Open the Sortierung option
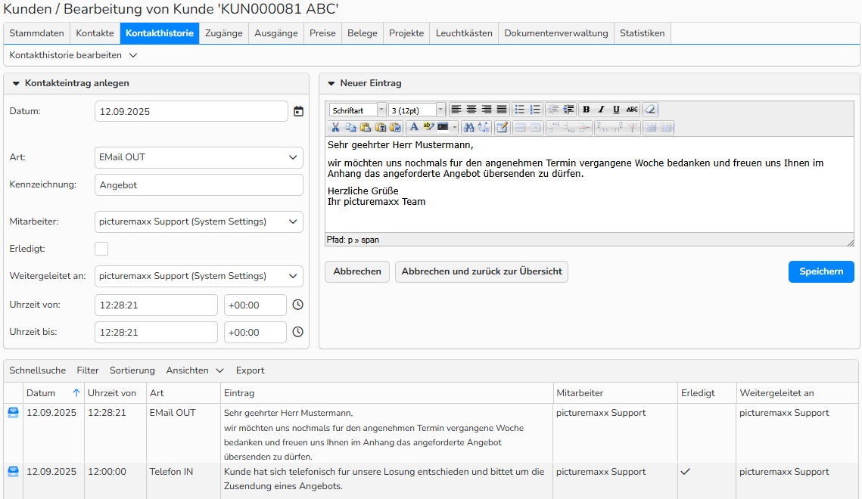This screenshot has width=862, height=499. tap(132, 370)
